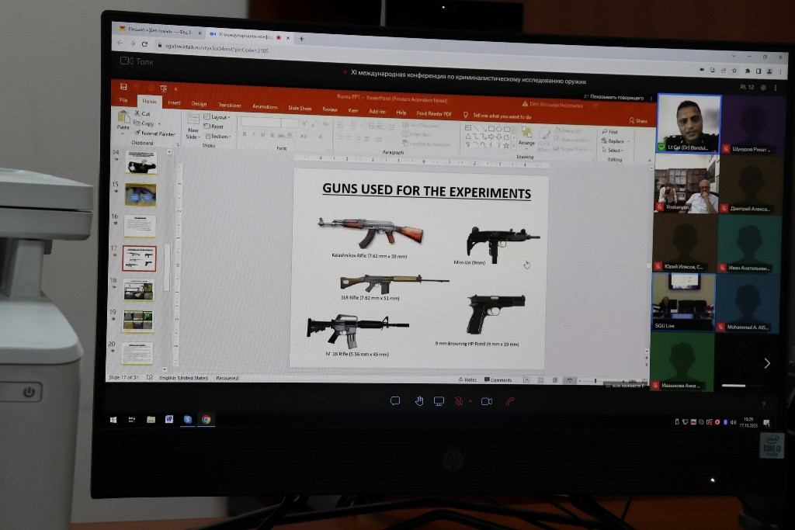Click the New Slide icon
This screenshot has width=795, height=530.
pos(193,119)
